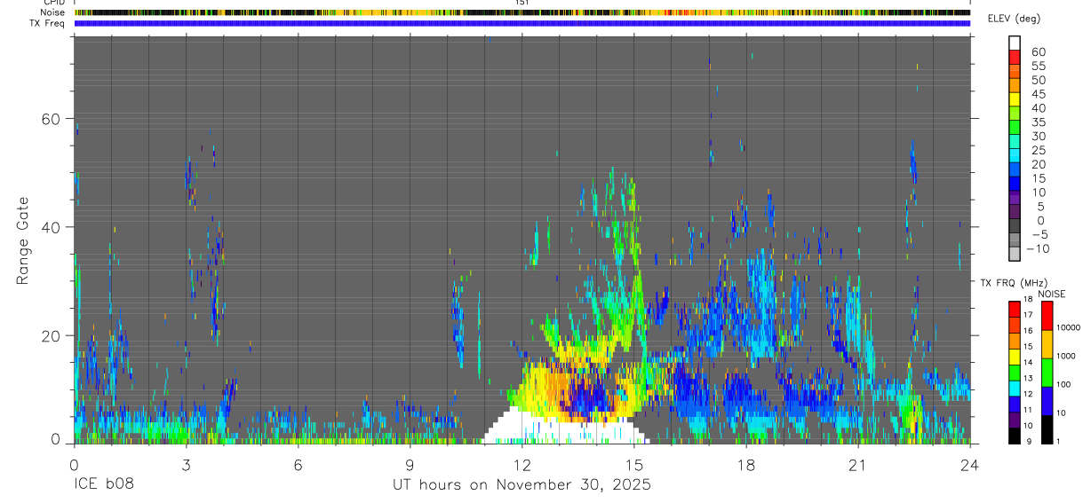Click the '21' hour tick on the x-axis
The width and height of the screenshot is (1091, 503).
[857, 464]
